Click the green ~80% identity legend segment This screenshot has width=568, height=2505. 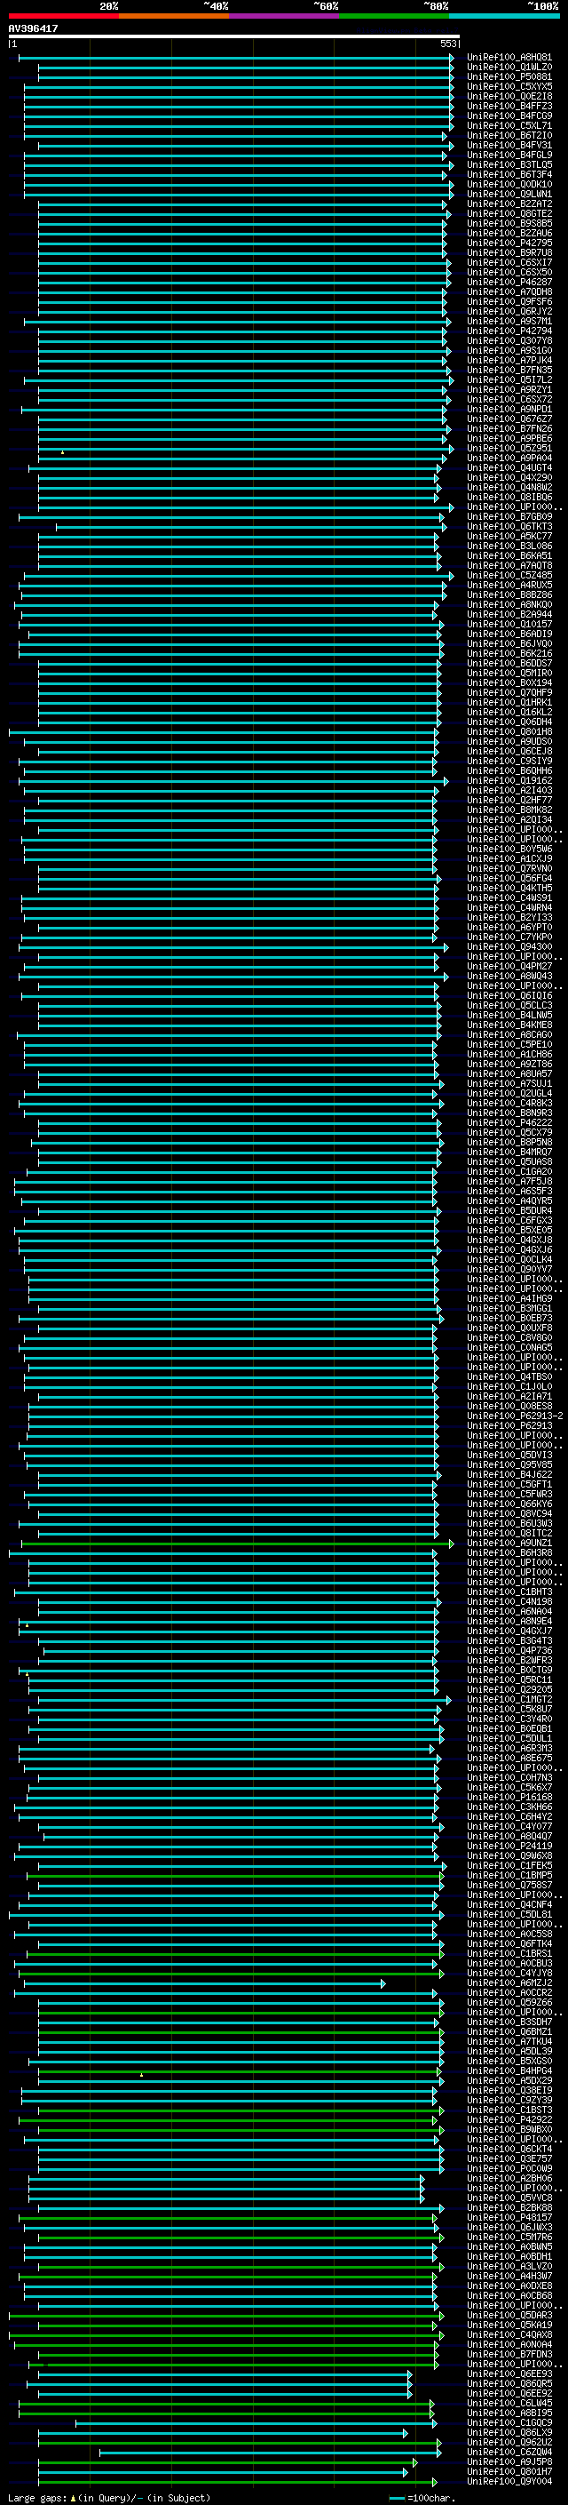pyautogui.click(x=394, y=16)
